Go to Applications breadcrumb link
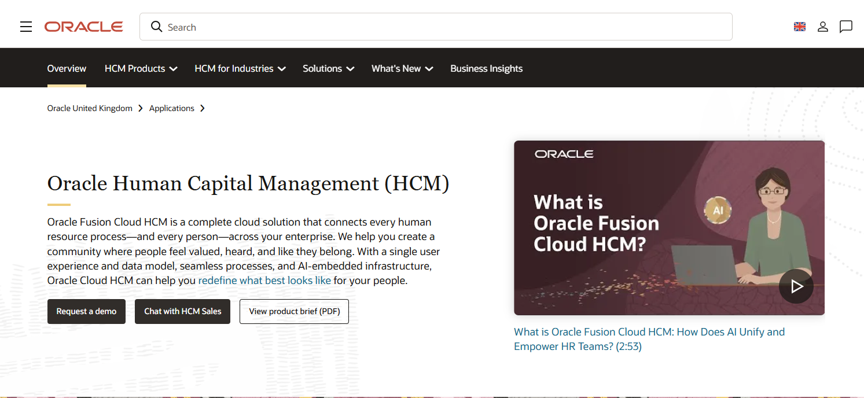Screen dimensions: 864x398 click(x=172, y=108)
